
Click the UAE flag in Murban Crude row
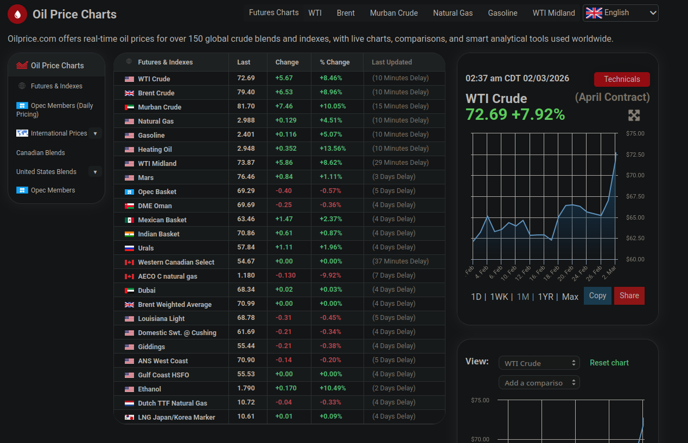[129, 107]
